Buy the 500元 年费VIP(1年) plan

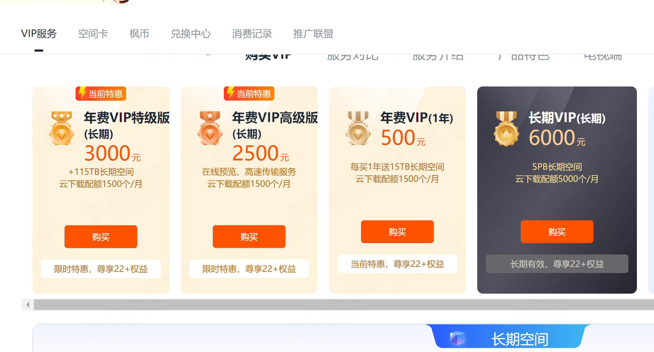pos(397,232)
